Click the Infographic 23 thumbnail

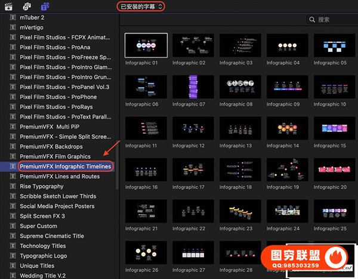(x=240, y=212)
